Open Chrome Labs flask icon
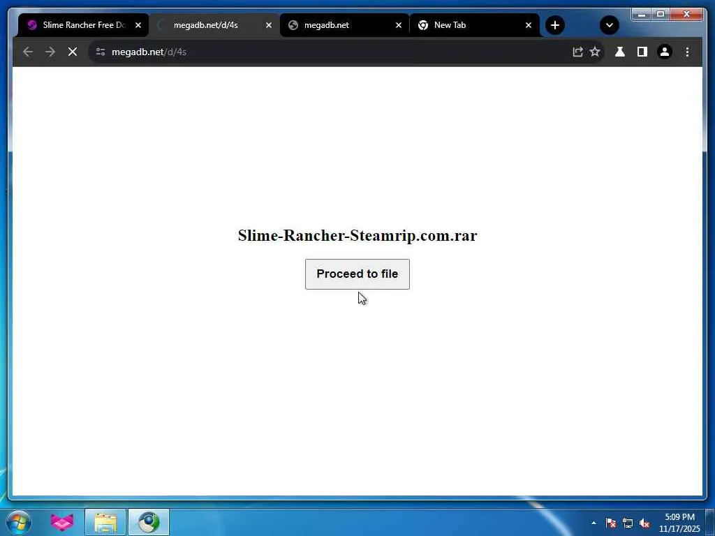 click(620, 52)
